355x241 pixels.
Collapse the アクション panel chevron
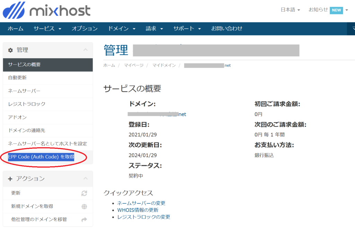point(85,179)
